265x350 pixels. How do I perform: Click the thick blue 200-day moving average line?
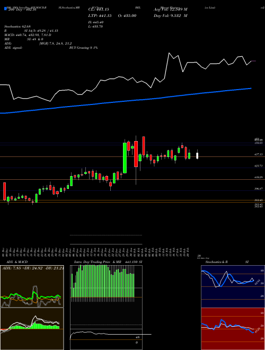pos(126,102)
